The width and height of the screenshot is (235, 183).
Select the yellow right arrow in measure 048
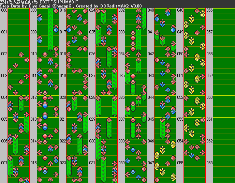(203, 14)
